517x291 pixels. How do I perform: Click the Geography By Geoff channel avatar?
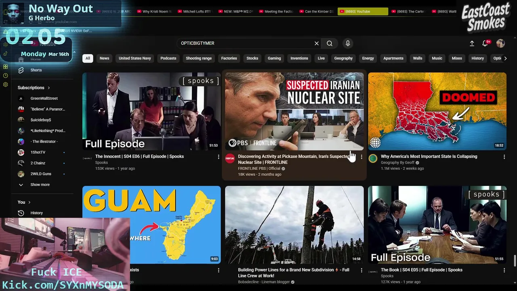373,158
